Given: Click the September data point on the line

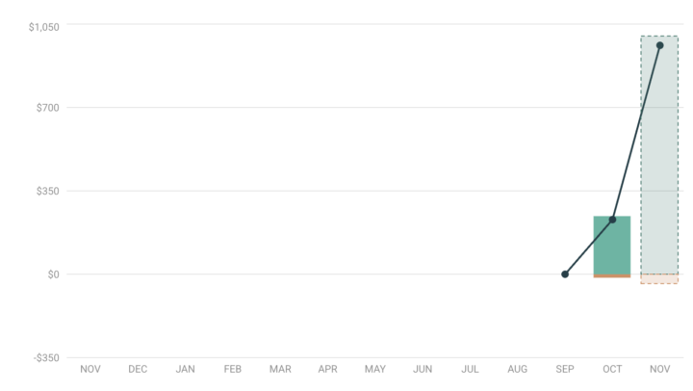Looking at the screenshot, I should click(x=565, y=274).
